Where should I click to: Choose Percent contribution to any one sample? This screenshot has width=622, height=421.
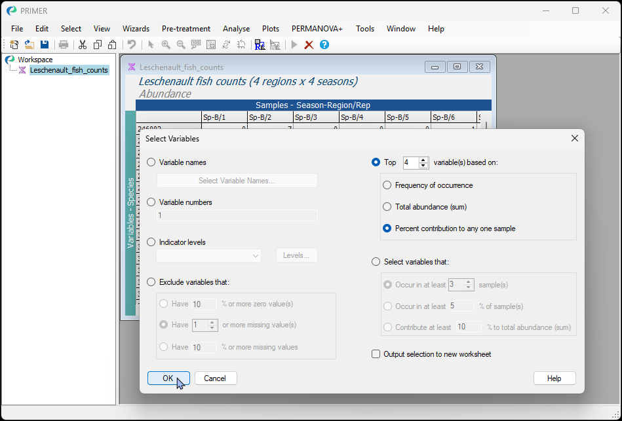(387, 229)
